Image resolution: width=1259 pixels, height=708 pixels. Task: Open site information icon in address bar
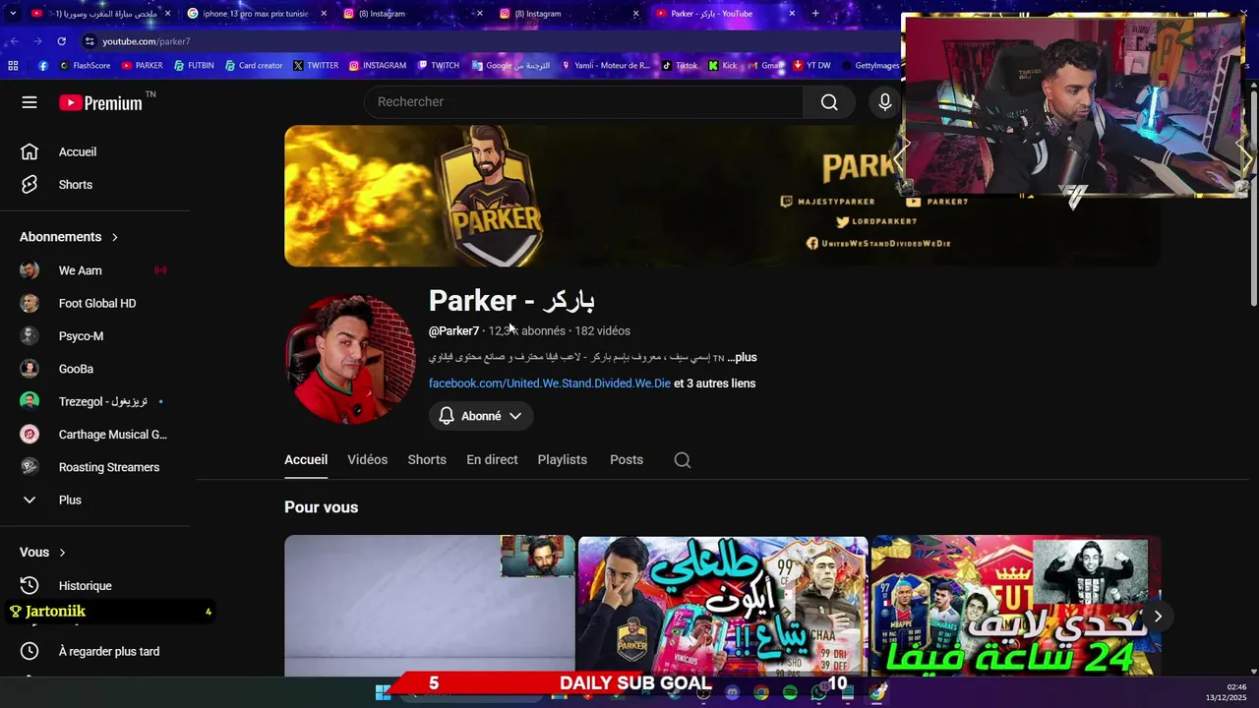[90, 41]
